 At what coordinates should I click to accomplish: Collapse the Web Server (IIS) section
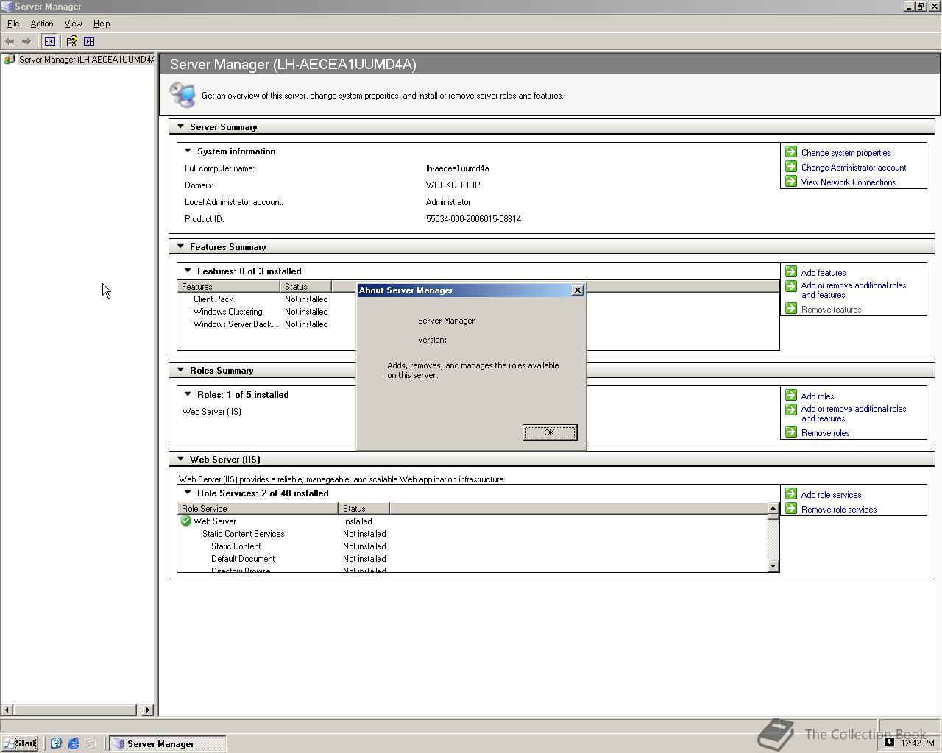(x=180, y=459)
